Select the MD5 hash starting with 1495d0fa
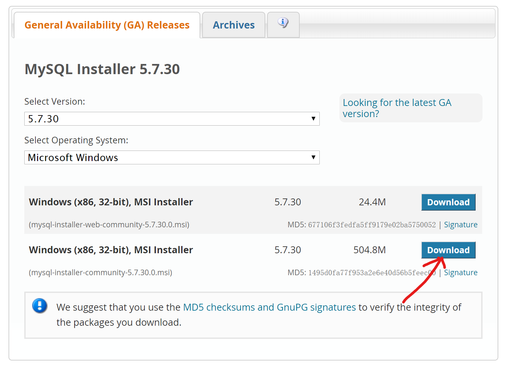 click(372, 273)
